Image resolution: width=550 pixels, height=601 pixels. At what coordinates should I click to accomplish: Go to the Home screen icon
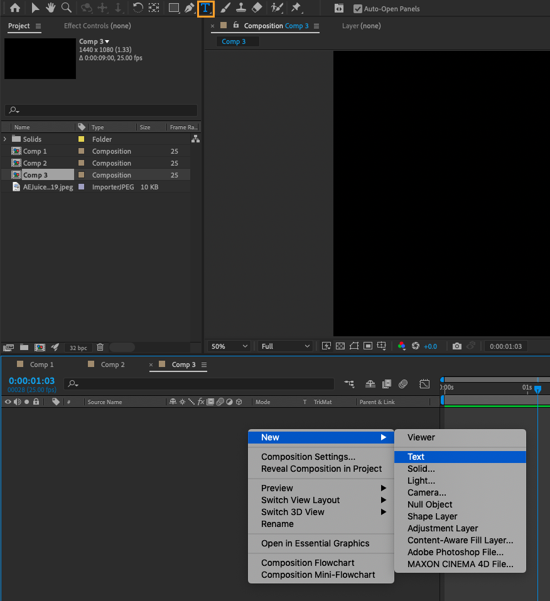[15, 8]
